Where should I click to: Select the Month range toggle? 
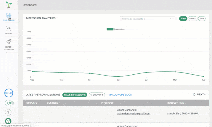tap(193, 18)
